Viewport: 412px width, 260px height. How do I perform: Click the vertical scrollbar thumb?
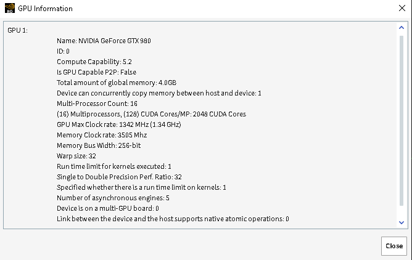tap(402, 123)
